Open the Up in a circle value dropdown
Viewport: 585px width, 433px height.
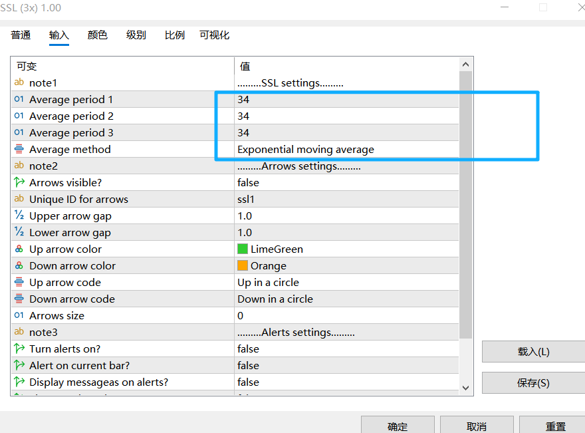(346, 282)
